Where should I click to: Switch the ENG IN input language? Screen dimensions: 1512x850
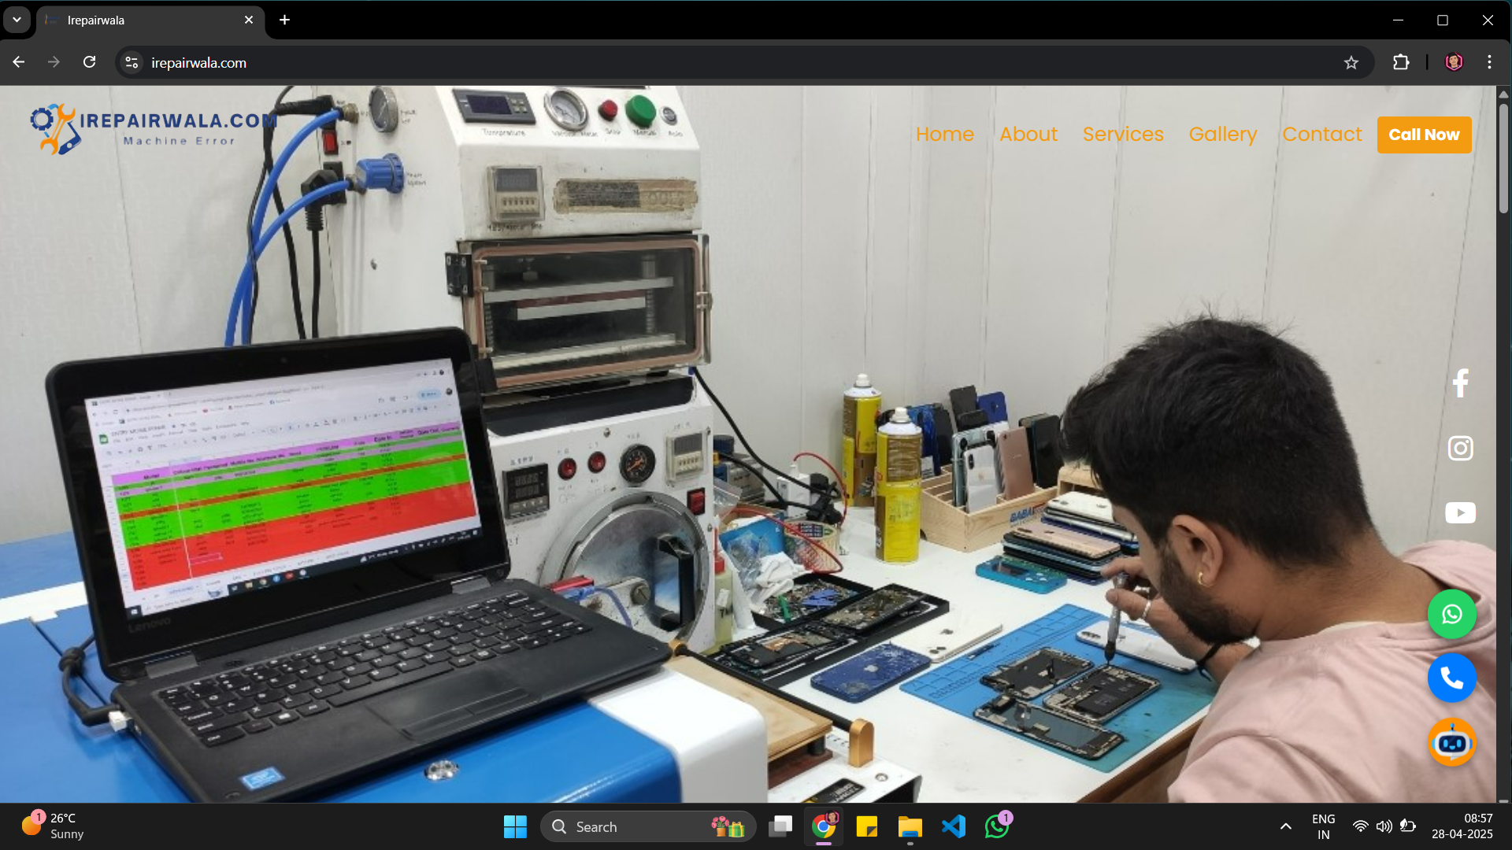[1323, 826]
